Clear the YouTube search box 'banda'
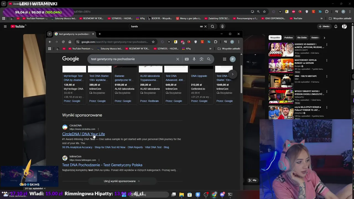This screenshot has height=199, width=354. pyautogui.click(x=205, y=27)
